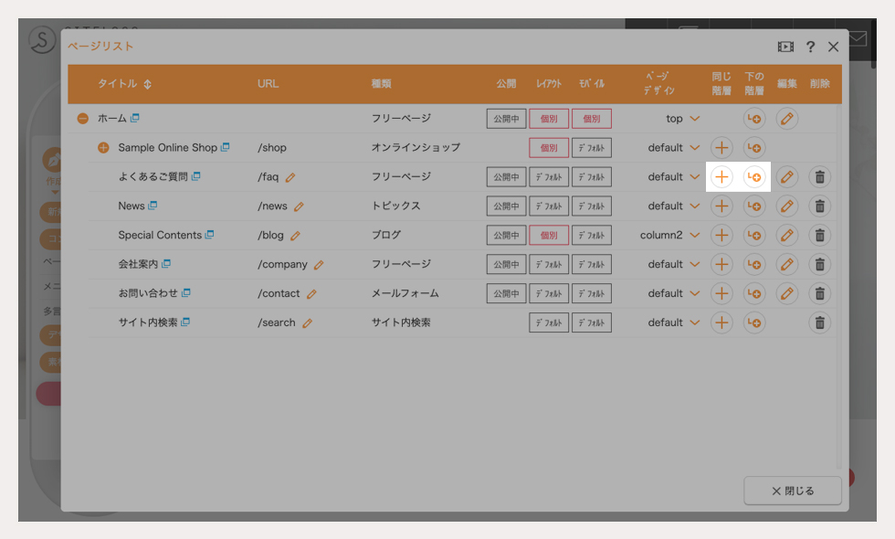Add a child page under Special Contents

(x=754, y=235)
